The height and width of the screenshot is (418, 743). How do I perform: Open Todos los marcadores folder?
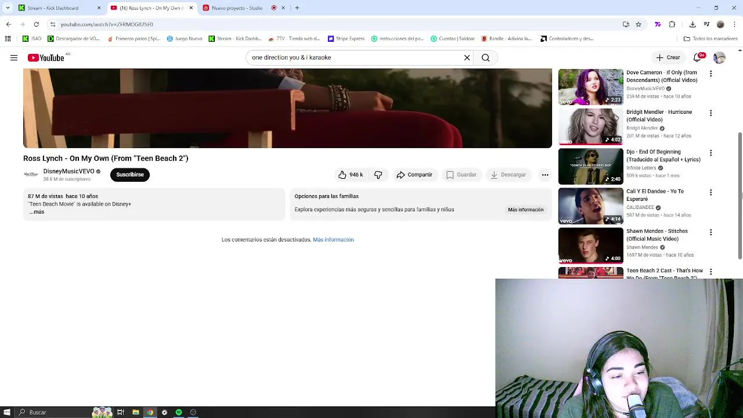[x=710, y=39]
